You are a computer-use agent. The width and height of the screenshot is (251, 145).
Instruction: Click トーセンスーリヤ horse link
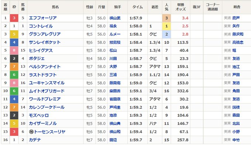[49, 132]
